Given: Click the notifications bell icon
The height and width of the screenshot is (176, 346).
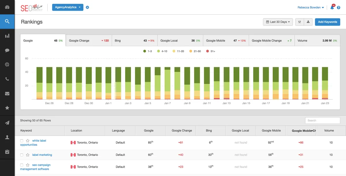Looking at the screenshot, I should tap(332, 8).
